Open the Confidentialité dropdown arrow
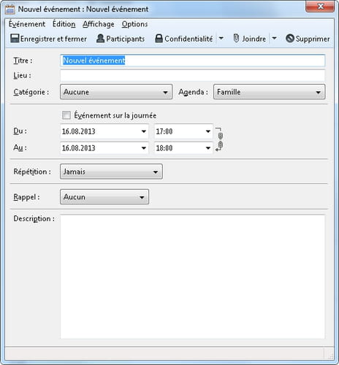This screenshot has height=365, width=339. 221,38
